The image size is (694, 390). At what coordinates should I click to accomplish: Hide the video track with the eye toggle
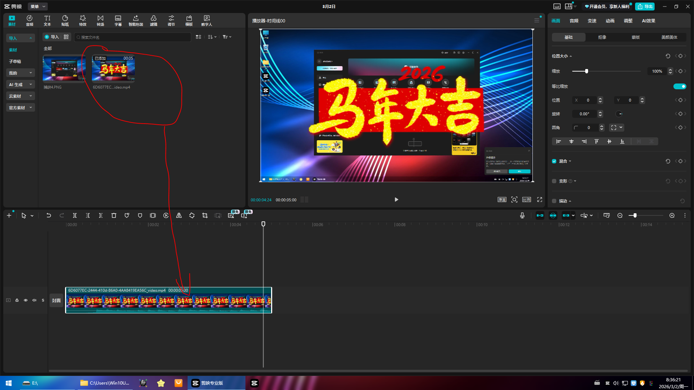pyautogui.click(x=25, y=300)
